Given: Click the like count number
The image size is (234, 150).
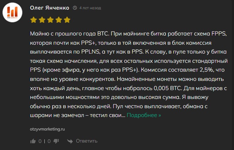Looking at the screenshot, I should click(40, 141).
